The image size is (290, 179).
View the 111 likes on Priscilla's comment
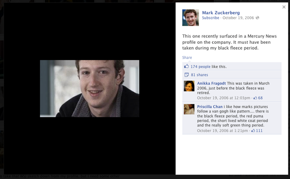[259, 131]
